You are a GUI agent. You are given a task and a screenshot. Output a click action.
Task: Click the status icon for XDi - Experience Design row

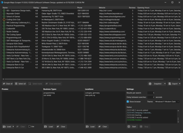coord(4,11)
